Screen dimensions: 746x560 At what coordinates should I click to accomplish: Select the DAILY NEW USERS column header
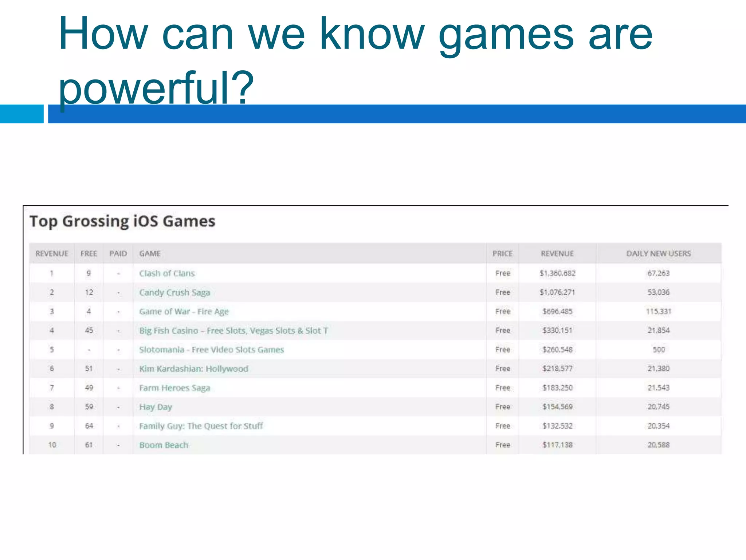(659, 253)
